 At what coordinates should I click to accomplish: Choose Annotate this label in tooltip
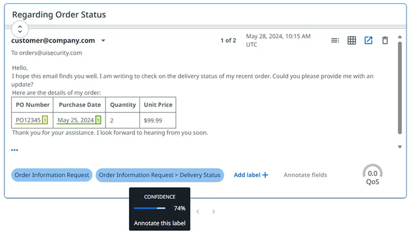pyautogui.click(x=160, y=223)
